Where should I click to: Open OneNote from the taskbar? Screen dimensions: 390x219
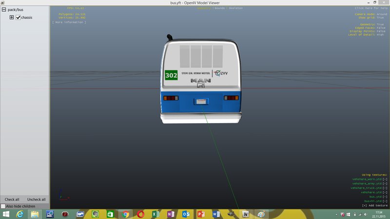tap(171, 214)
